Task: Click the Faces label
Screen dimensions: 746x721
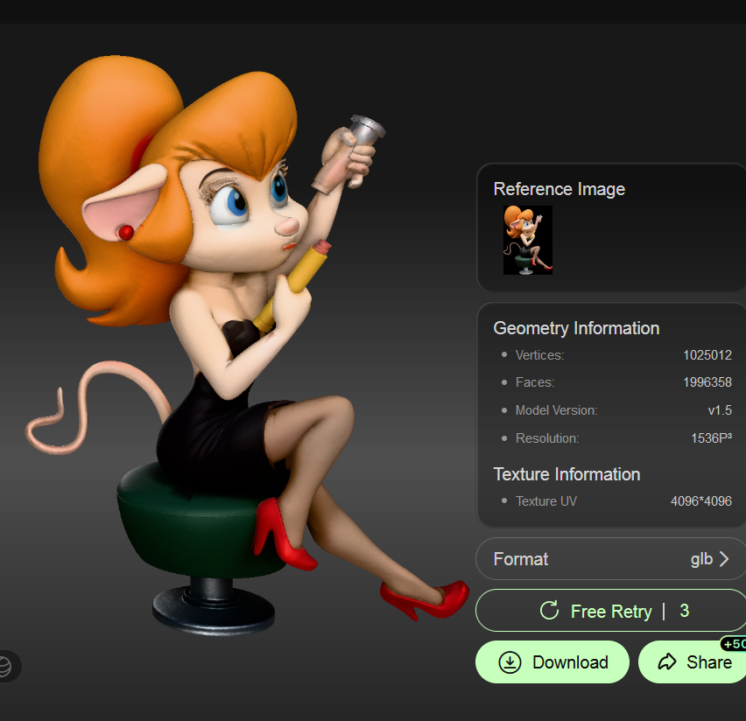Action: pos(535,382)
